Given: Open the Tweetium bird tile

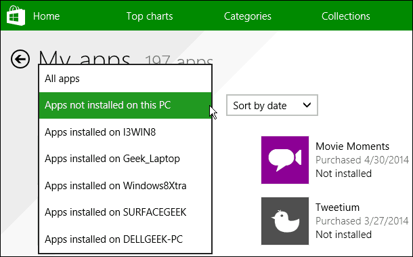Looking at the screenshot, I should [285, 221].
